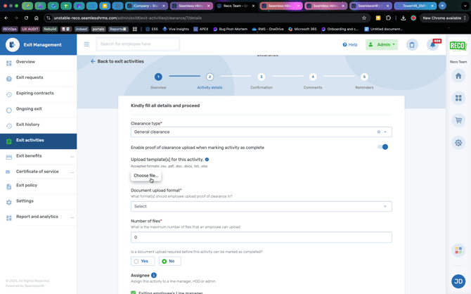Jump to step 3 Confirmation

(x=261, y=77)
